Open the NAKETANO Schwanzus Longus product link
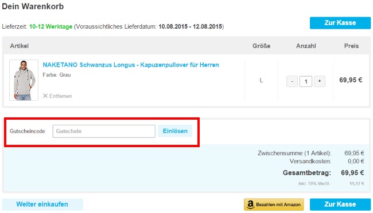The image size is (373, 213). click(131, 65)
